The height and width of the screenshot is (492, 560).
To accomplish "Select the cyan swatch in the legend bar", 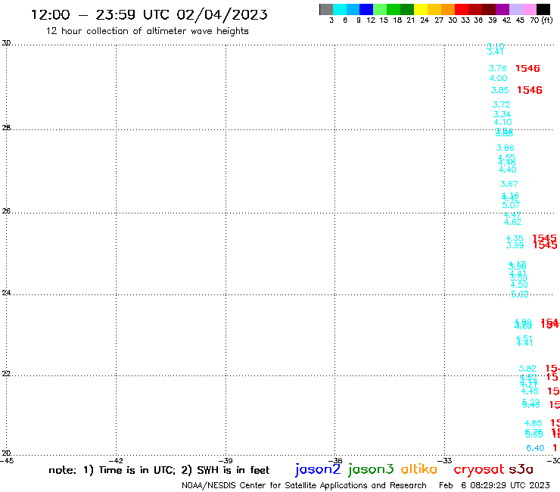I will [x=340, y=9].
